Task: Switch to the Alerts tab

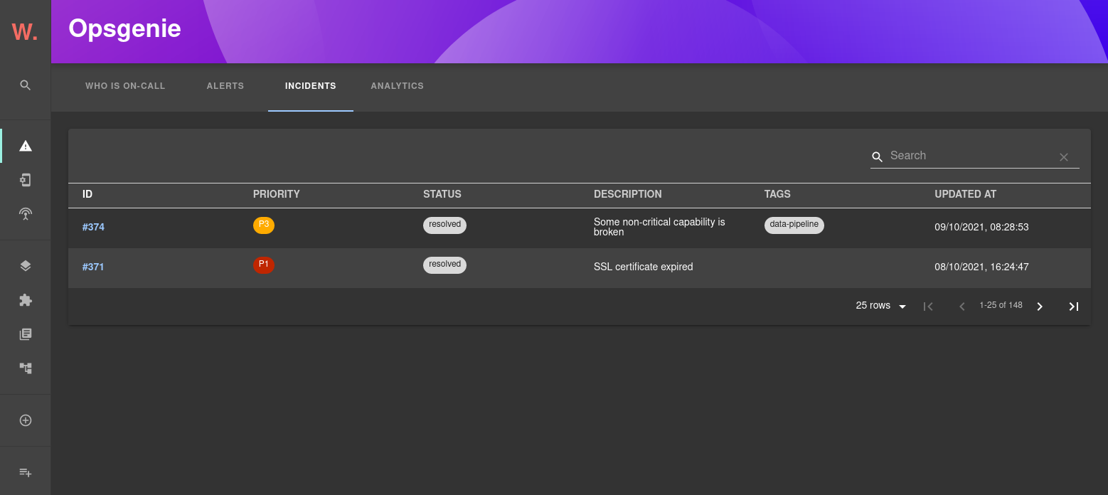Action: [225, 86]
